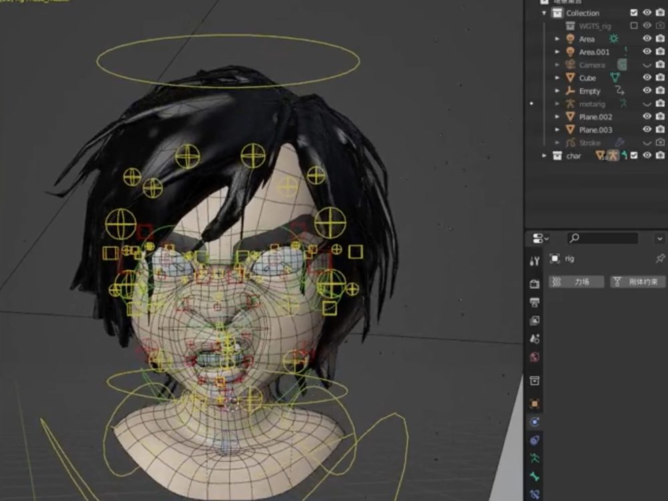668x501 pixels.
Task: Open the World properties tab
Action: [534, 357]
